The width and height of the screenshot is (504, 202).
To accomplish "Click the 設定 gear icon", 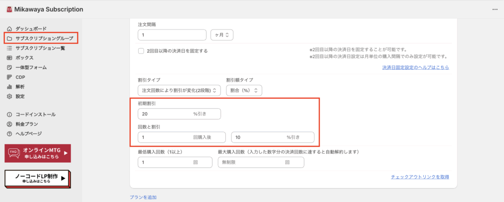I will [10, 96].
